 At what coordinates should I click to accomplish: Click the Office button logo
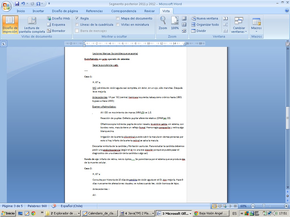[6, 6]
